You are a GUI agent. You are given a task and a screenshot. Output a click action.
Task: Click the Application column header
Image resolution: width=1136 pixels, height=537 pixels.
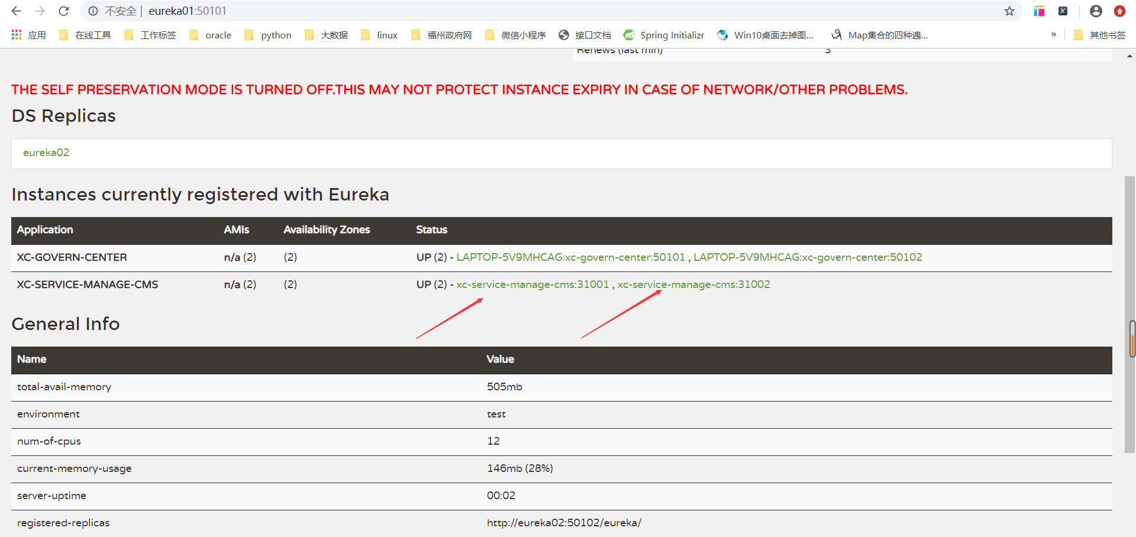[45, 229]
